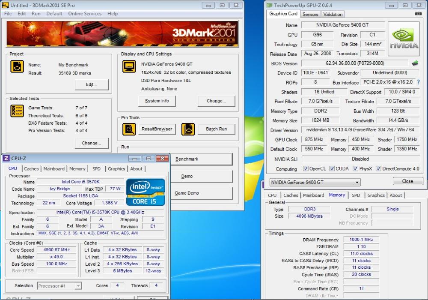Open the Default menu in 3DMark2001
The height and width of the screenshot is (300, 428).
[54, 14]
